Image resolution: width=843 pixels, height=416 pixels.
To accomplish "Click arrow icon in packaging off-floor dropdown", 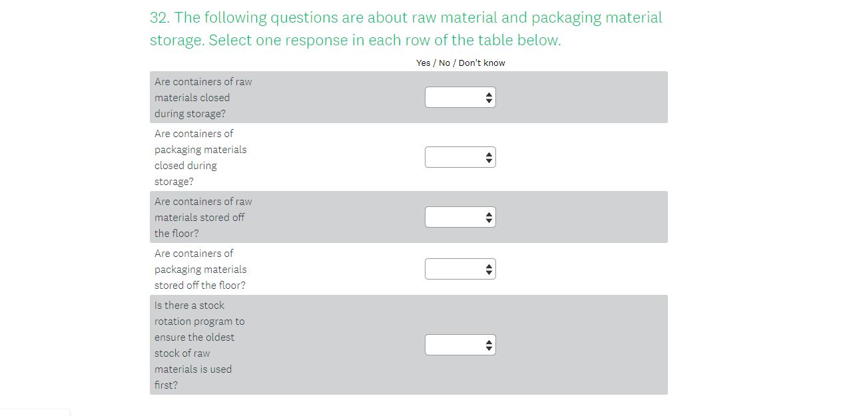I will click(489, 270).
